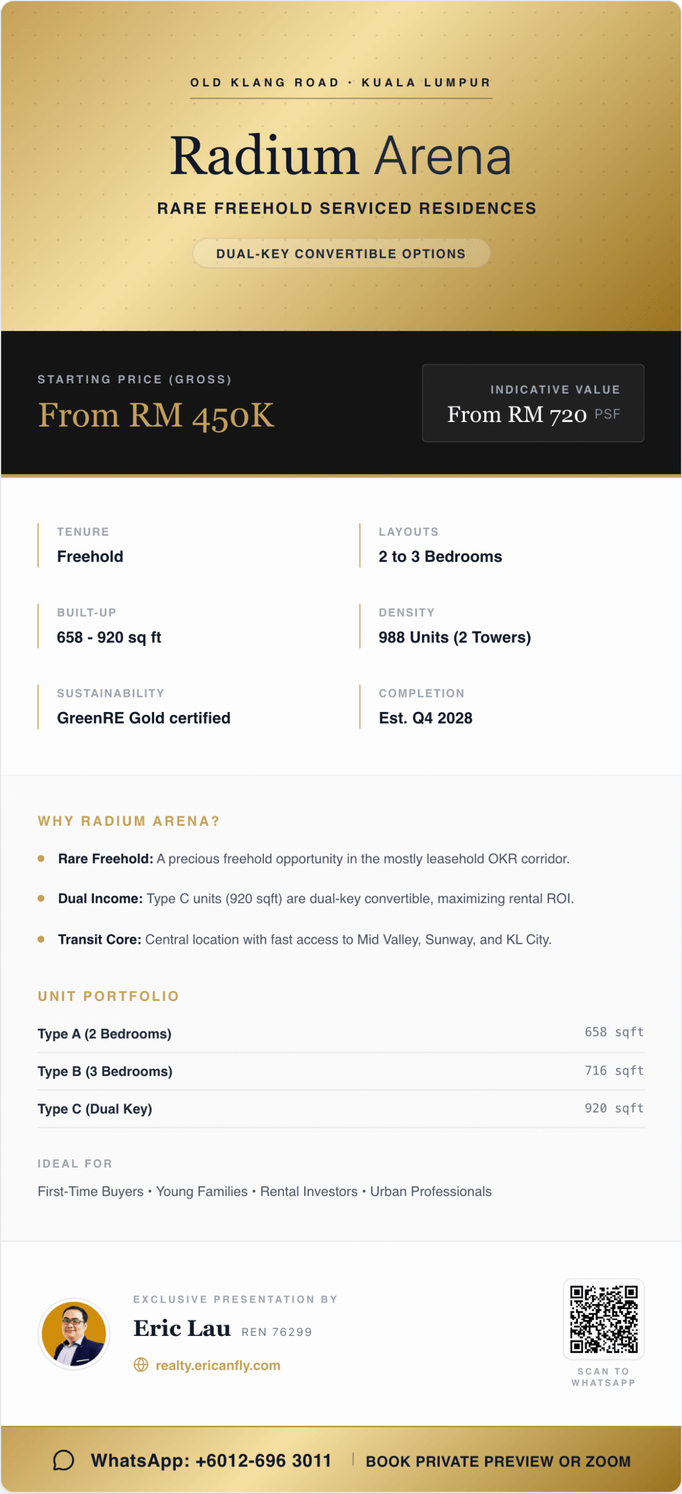The image size is (682, 1494).
Task: Click the WhatsApp QR code
Action: [x=603, y=1319]
